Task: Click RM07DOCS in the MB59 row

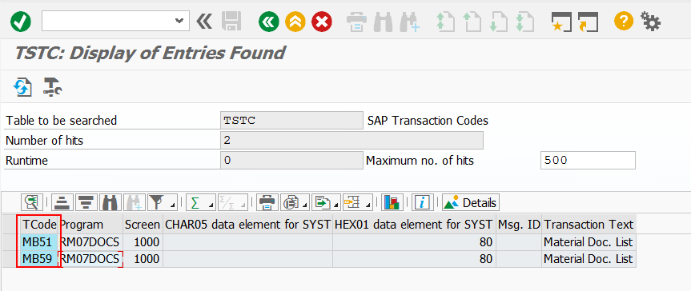Action: 90,259
